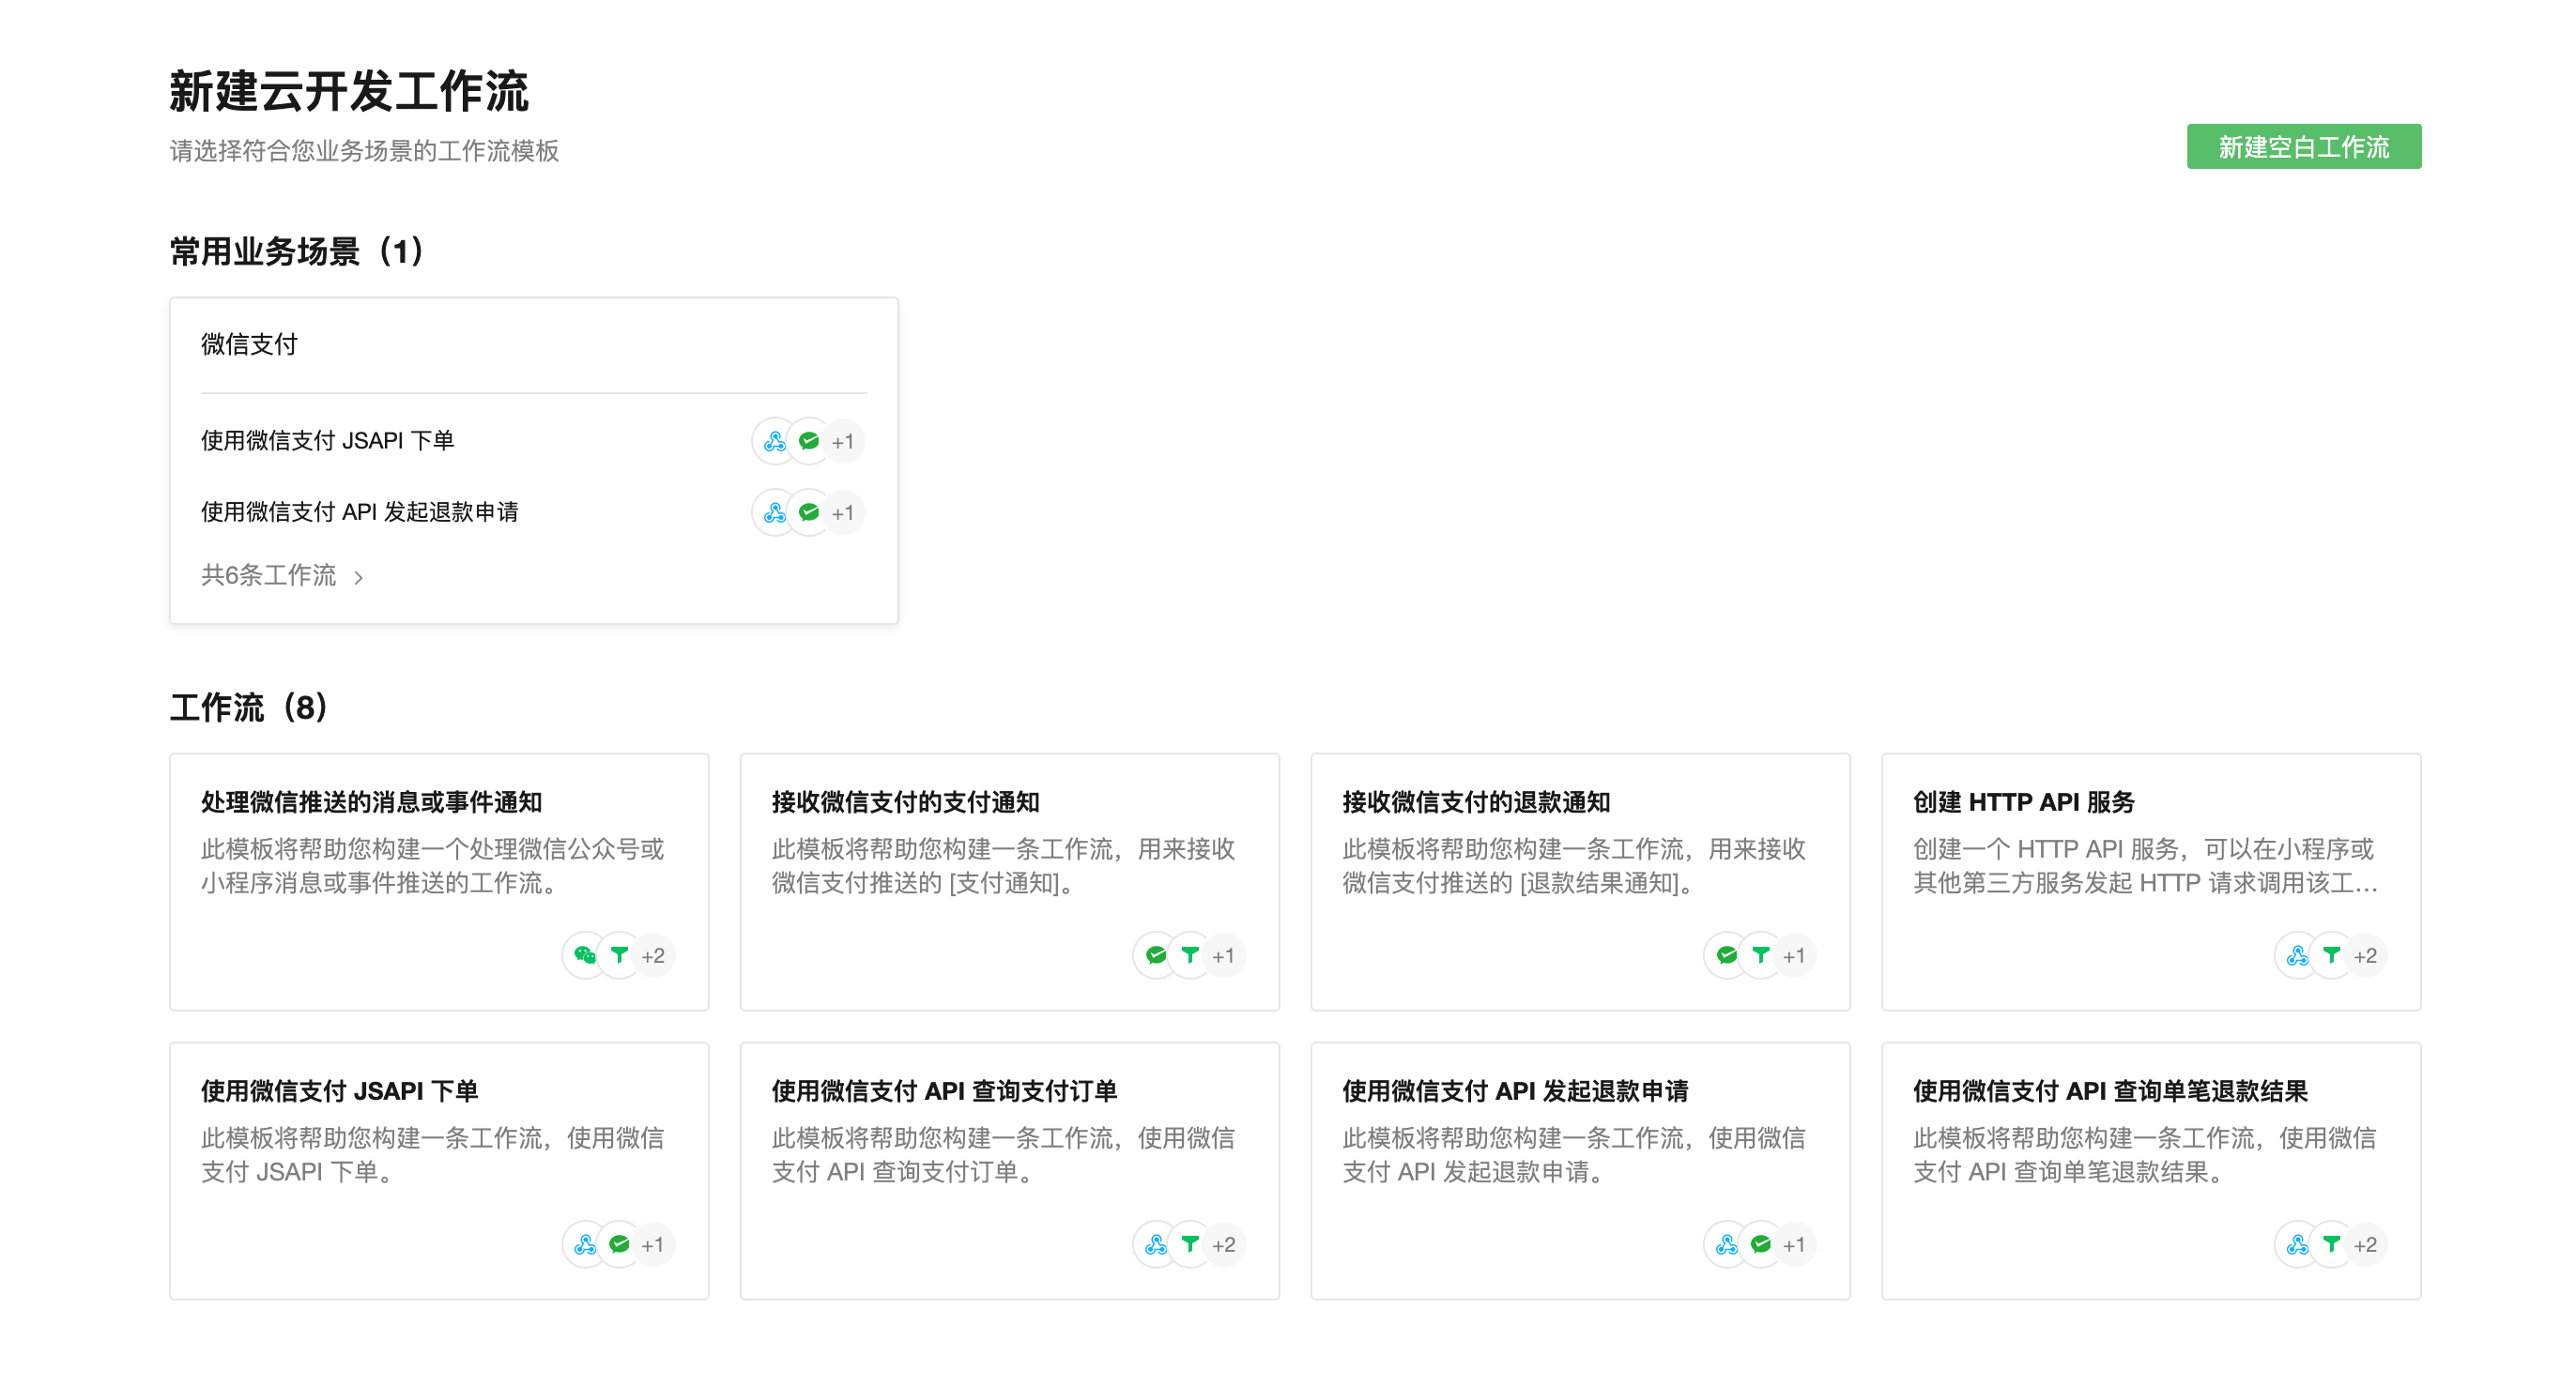Image resolution: width=2576 pixels, height=1385 pixels.
Task: Choose the 使用微信支付 API 查询支付订单 template
Action: click(943, 1091)
